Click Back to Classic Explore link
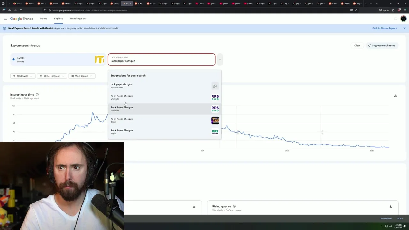The width and height of the screenshot is (409, 230). tap(384, 28)
